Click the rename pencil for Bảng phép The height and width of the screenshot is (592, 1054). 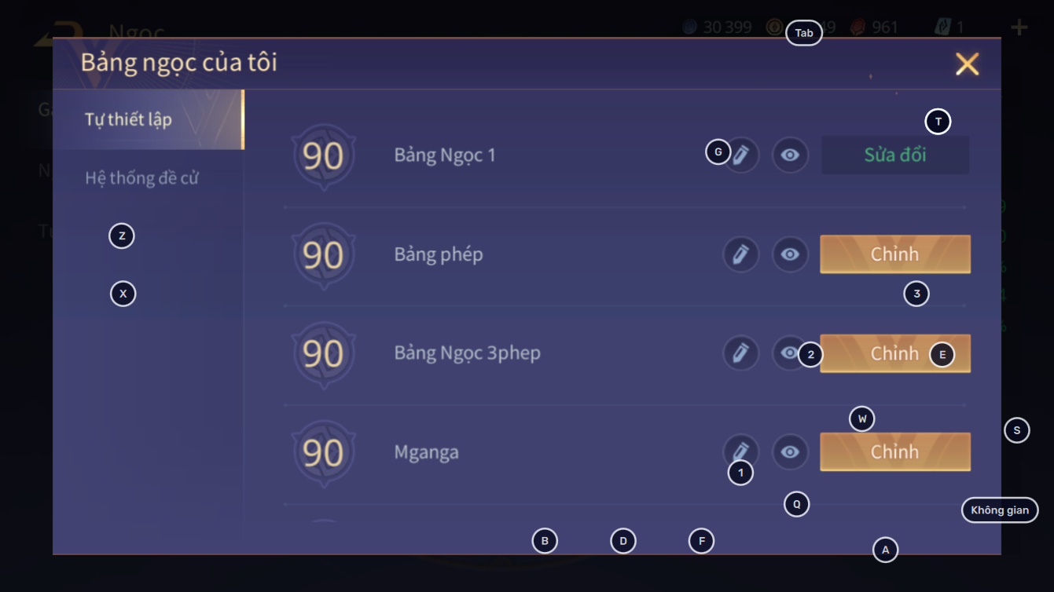tap(740, 254)
